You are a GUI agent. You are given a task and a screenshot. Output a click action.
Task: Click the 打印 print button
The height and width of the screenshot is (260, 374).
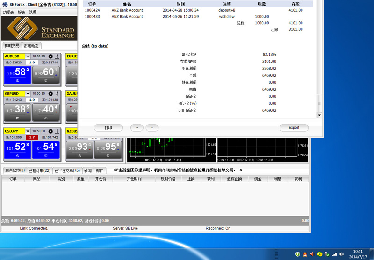(x=108, y=128)
